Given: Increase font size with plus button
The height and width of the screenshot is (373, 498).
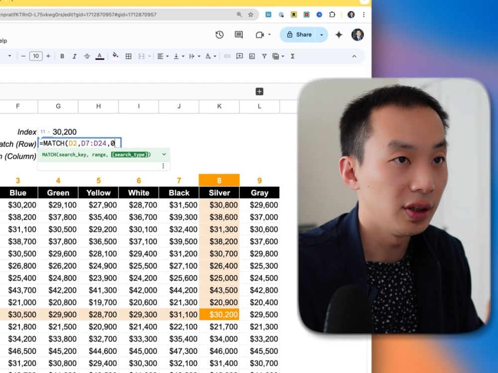Looking at the screenshot, I should 48,56.
